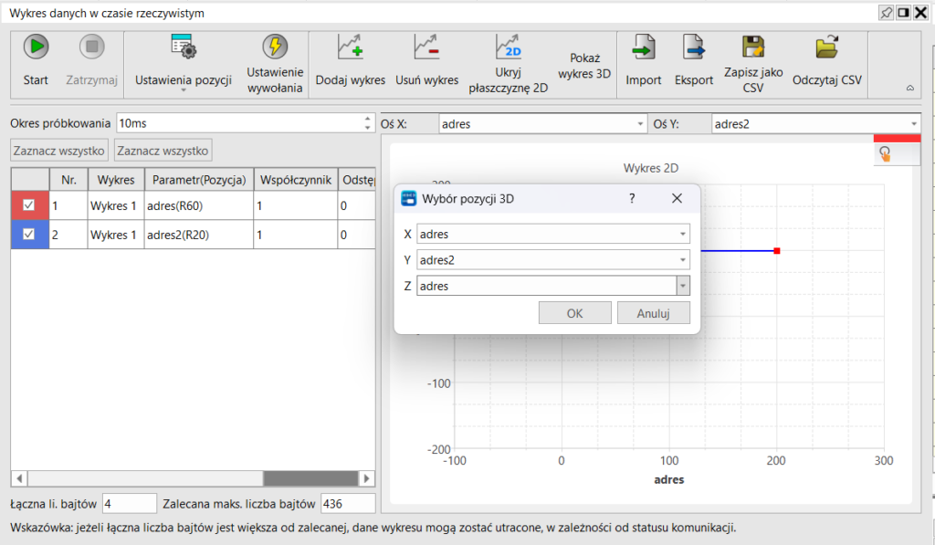Viewport: 935px width, 545px height.
Task: Open Ustawienie wywołania trigger settings
Action: [x=275, y=62]
